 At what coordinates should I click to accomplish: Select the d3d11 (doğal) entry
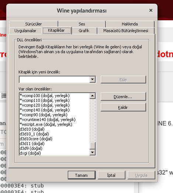coord(32,144)
